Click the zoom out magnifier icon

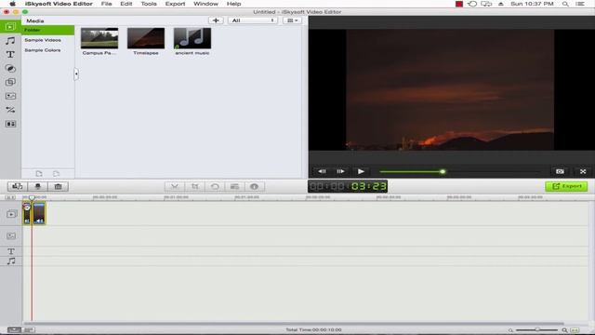click(510, 330)
